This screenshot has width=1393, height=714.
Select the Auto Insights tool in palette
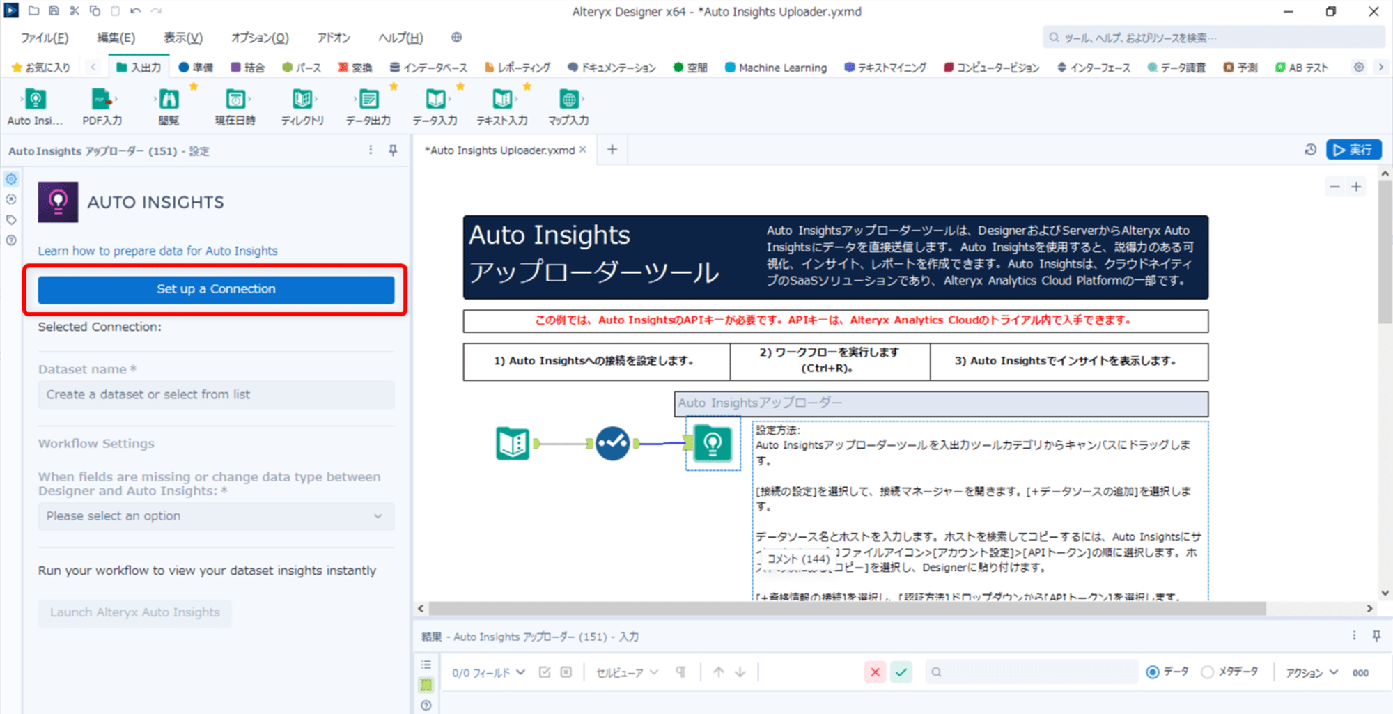(x=35, y=106)
